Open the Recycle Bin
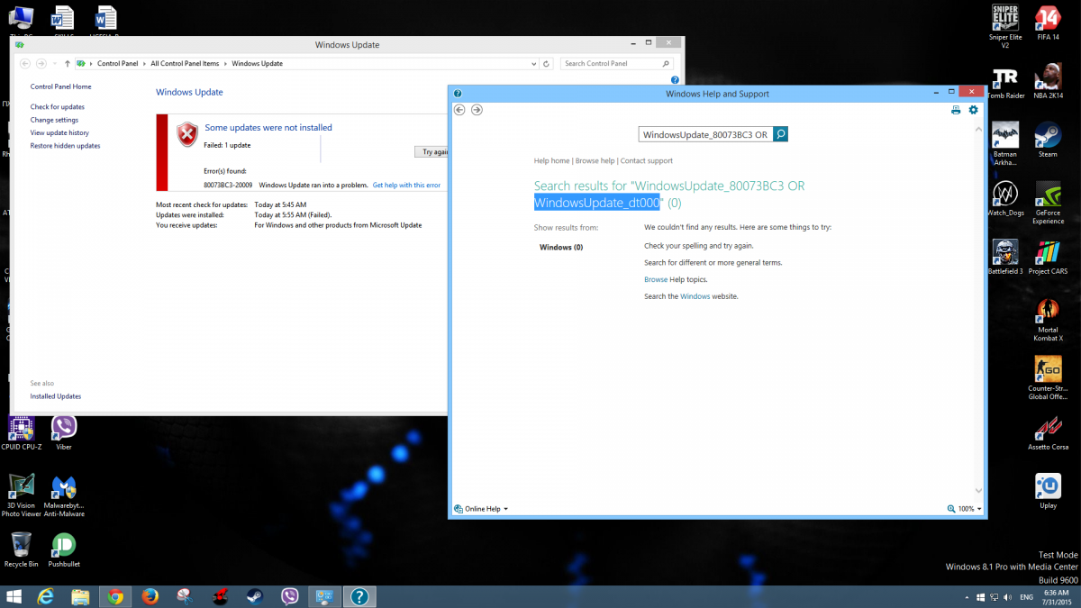Image resolution: width=1081 pixels, height=608 pixels. [x=21, y=550]
